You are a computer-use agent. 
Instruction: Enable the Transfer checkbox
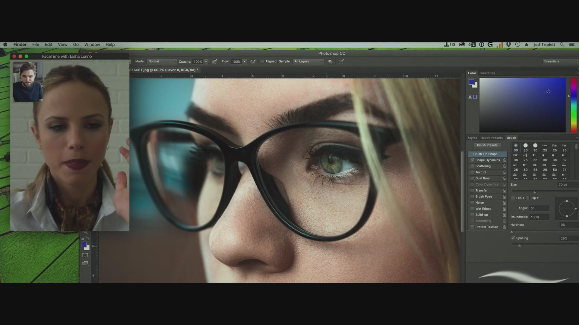coord(472,190)
